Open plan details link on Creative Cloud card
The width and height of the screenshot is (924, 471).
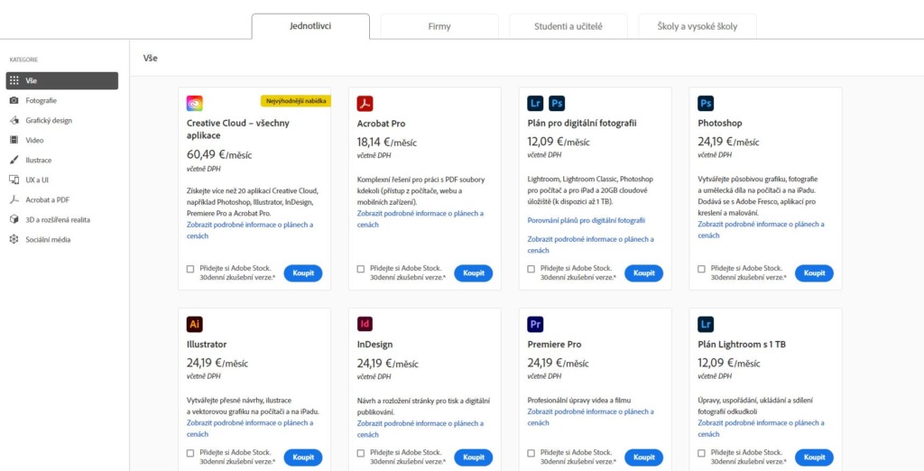click(250, 230)
